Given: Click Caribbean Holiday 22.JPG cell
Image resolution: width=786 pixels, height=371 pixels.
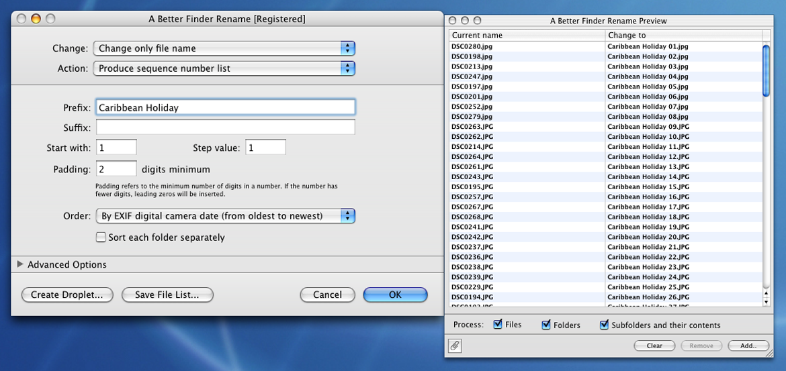Looking at the screenshot, I should tap(684, 257).
